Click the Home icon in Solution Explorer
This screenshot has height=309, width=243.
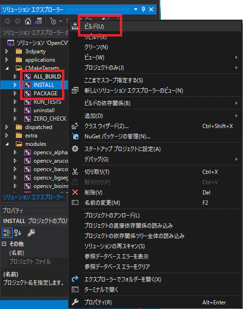tap(28, 21)
